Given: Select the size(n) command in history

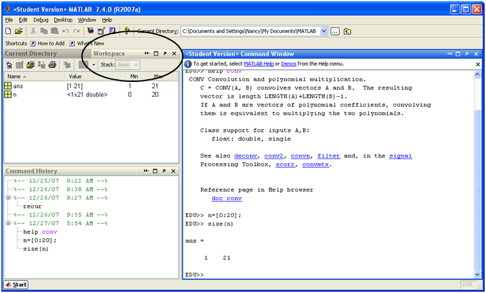Looking at the screenshot, I should 35,248.
